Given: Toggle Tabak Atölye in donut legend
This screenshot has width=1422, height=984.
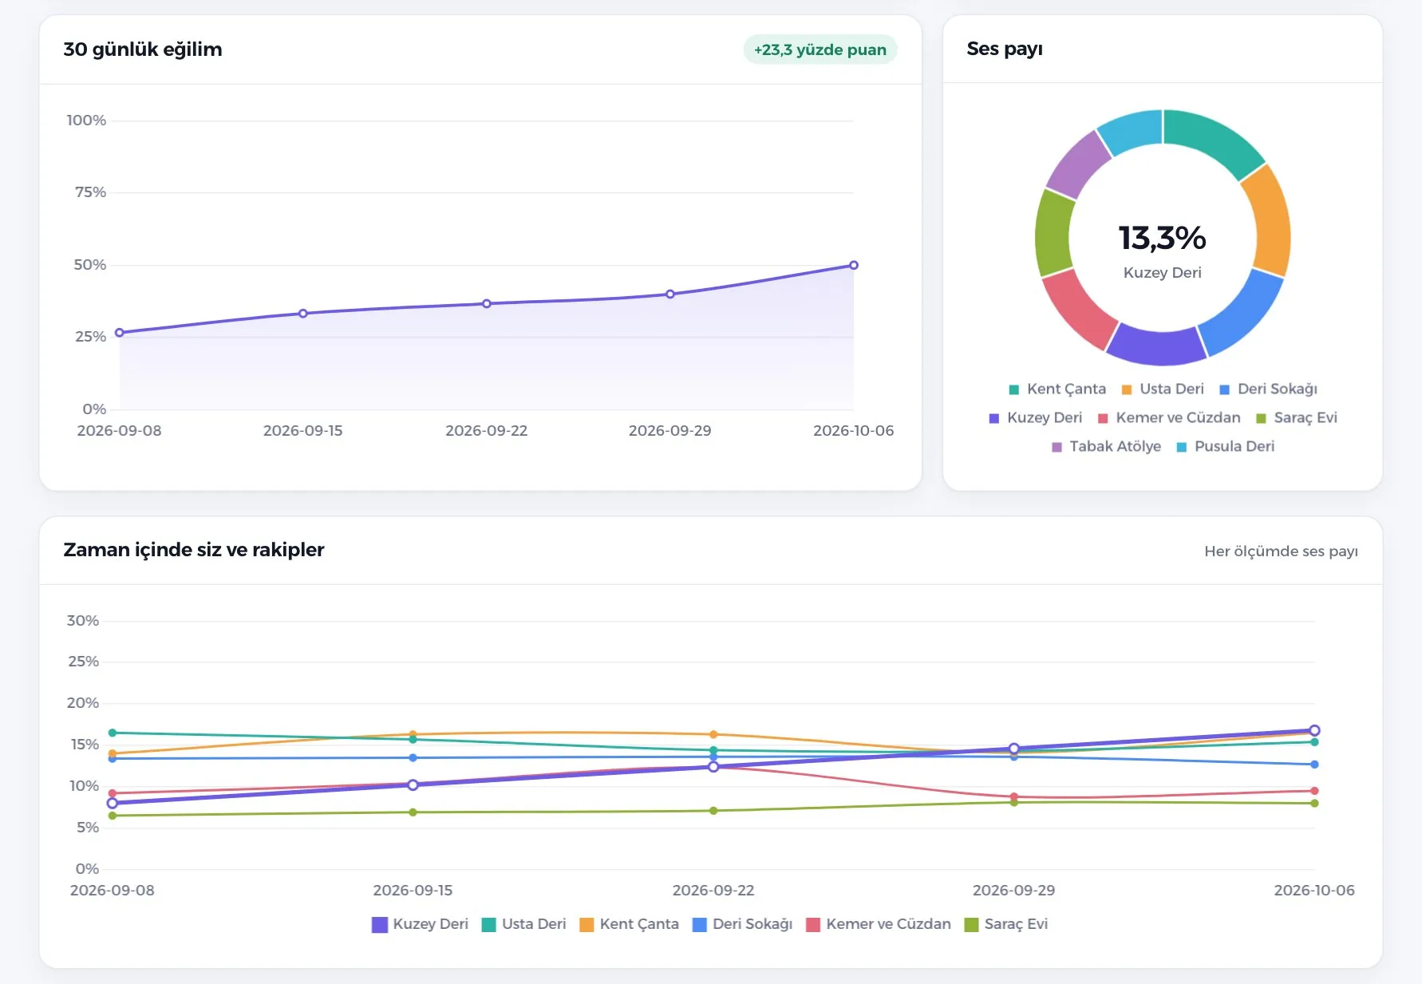Looking at the screenshot, I should coord(1106,446).
